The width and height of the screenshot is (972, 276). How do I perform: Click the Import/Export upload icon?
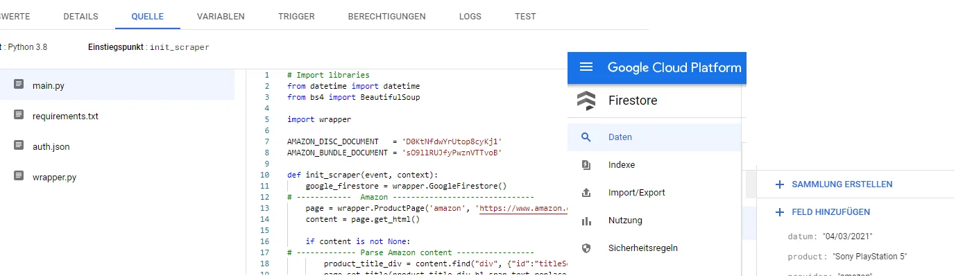point(586,193)
